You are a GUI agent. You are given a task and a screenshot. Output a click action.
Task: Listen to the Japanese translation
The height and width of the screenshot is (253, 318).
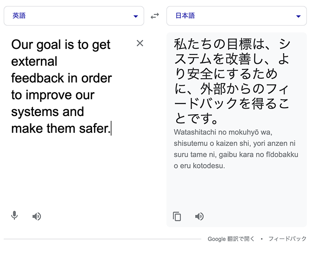[x=199, y=216]
